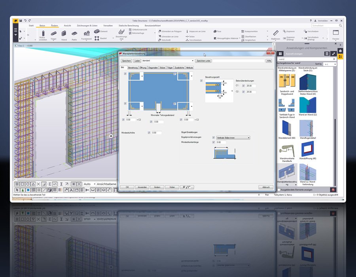Enable Ausgeblendete Elemente anzeigen checkbox
Image resolution: width=356 pixels, height=277 pixels.
click(279, 190)
